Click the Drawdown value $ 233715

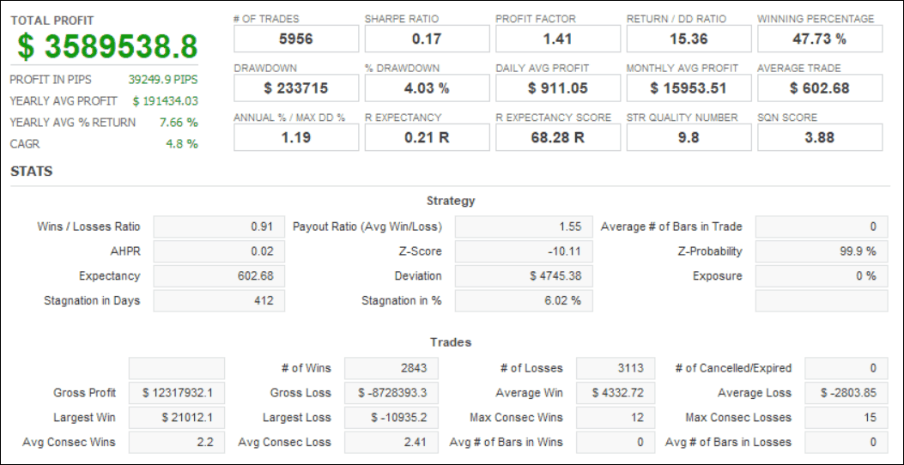[x=296, y=88]
